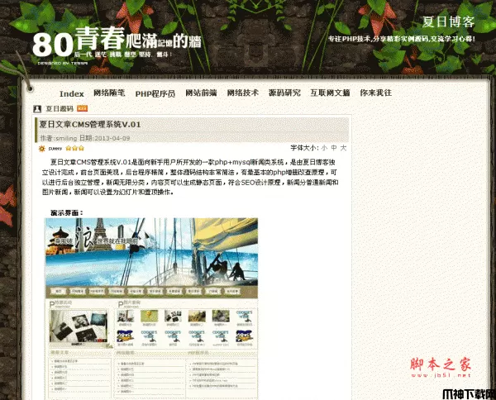Open article title 夏日文章CMS管理系统V.01
This screenshot has width=496, height=400.
coord(90,125)
